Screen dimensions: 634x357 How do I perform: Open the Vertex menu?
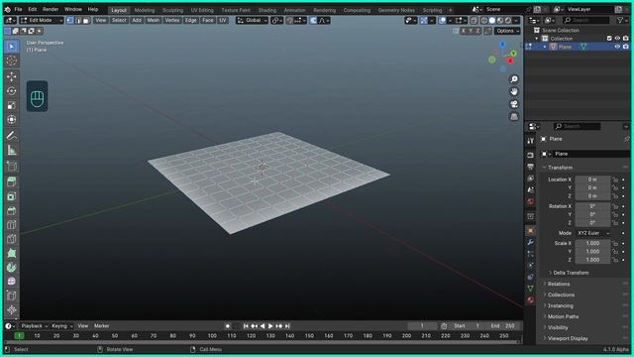(172, 20)
